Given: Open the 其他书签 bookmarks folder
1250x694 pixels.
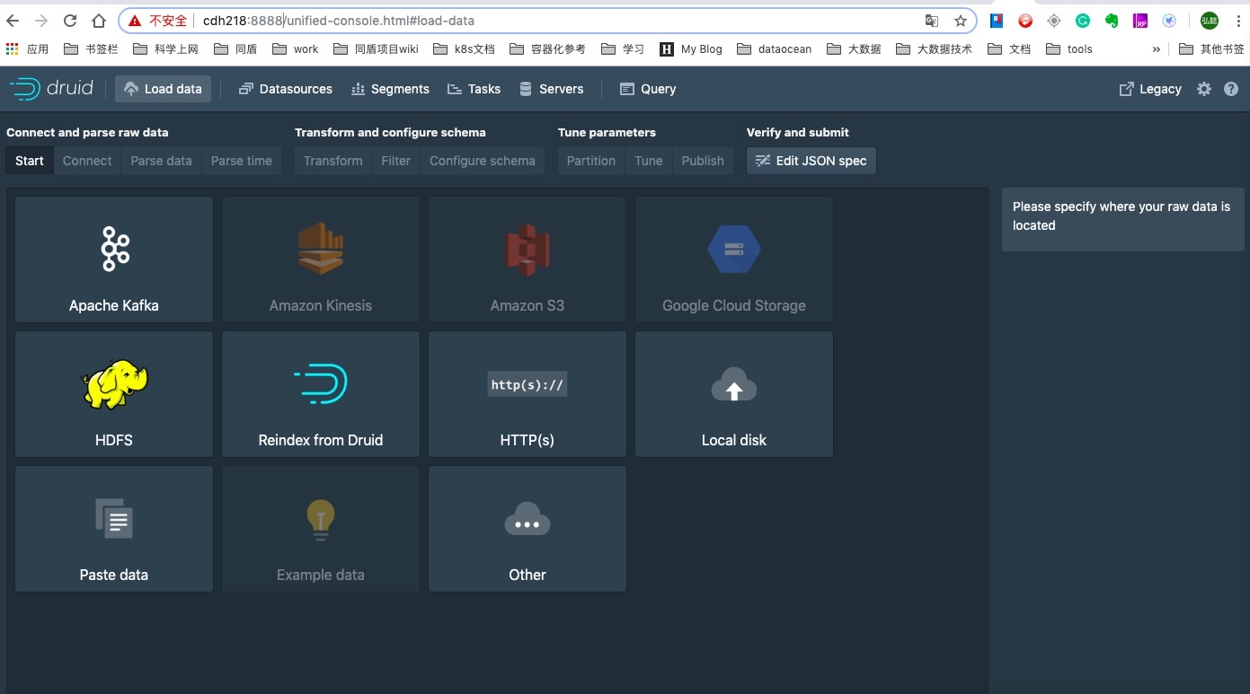Looking at the screenshot, I should [x=1211, y=49].
